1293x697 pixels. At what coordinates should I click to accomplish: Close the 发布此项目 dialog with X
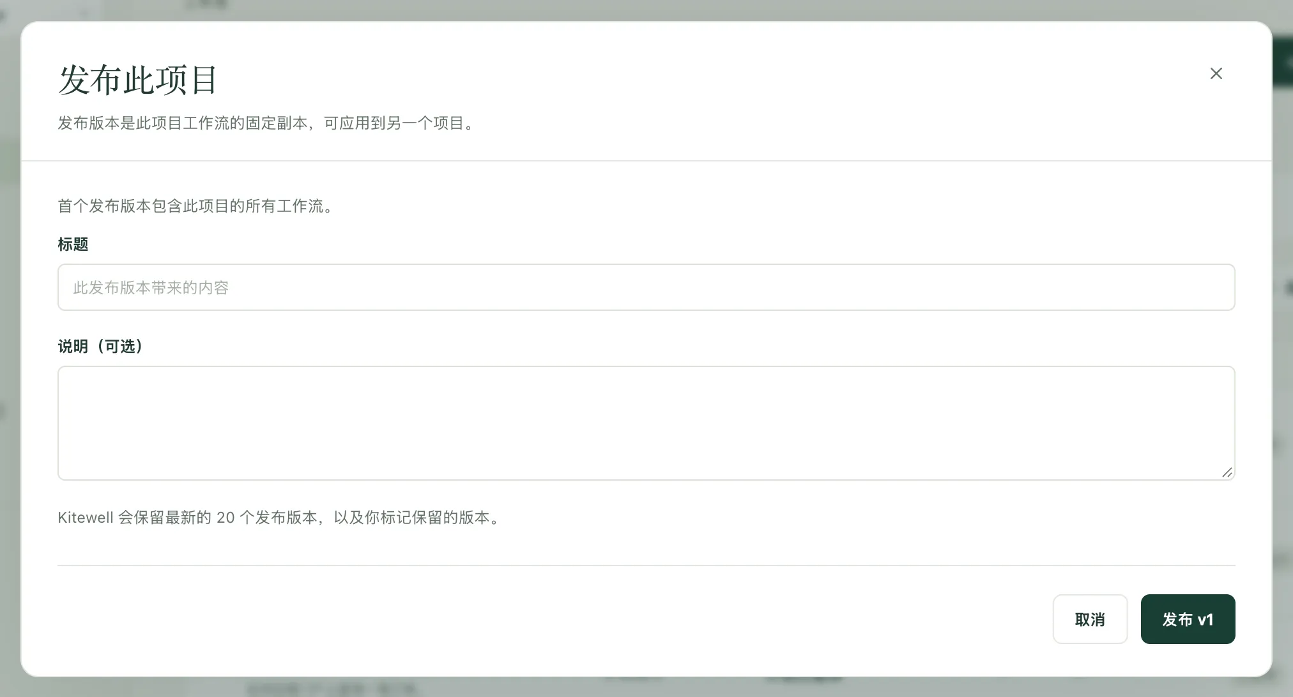click(1216, 73)
